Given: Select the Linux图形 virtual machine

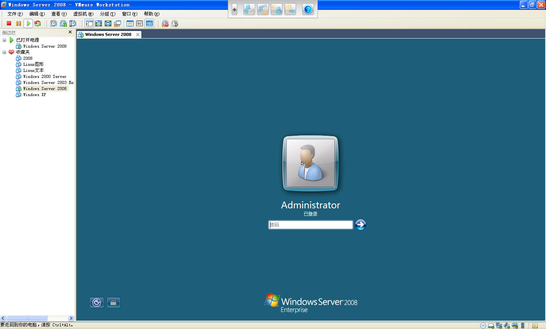Looking at the screenshot, I should click(x=33, y=64).
